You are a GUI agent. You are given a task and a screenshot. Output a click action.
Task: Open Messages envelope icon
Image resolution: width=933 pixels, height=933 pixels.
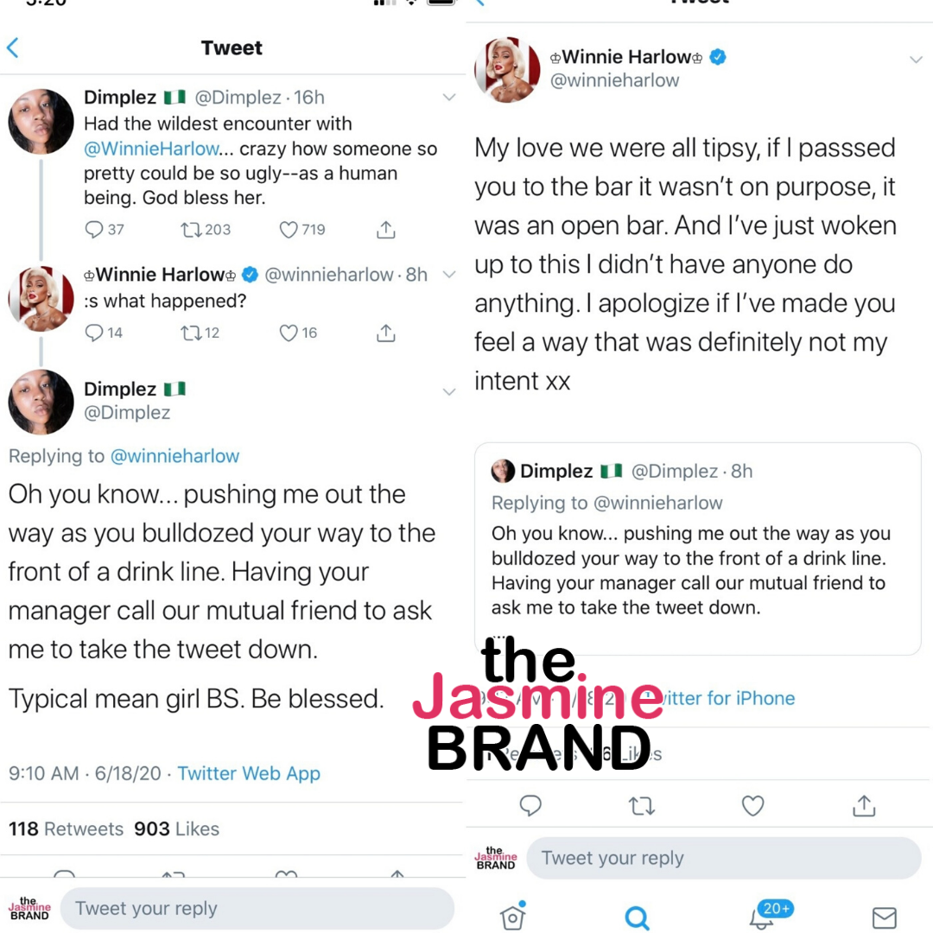coord(884,917)
